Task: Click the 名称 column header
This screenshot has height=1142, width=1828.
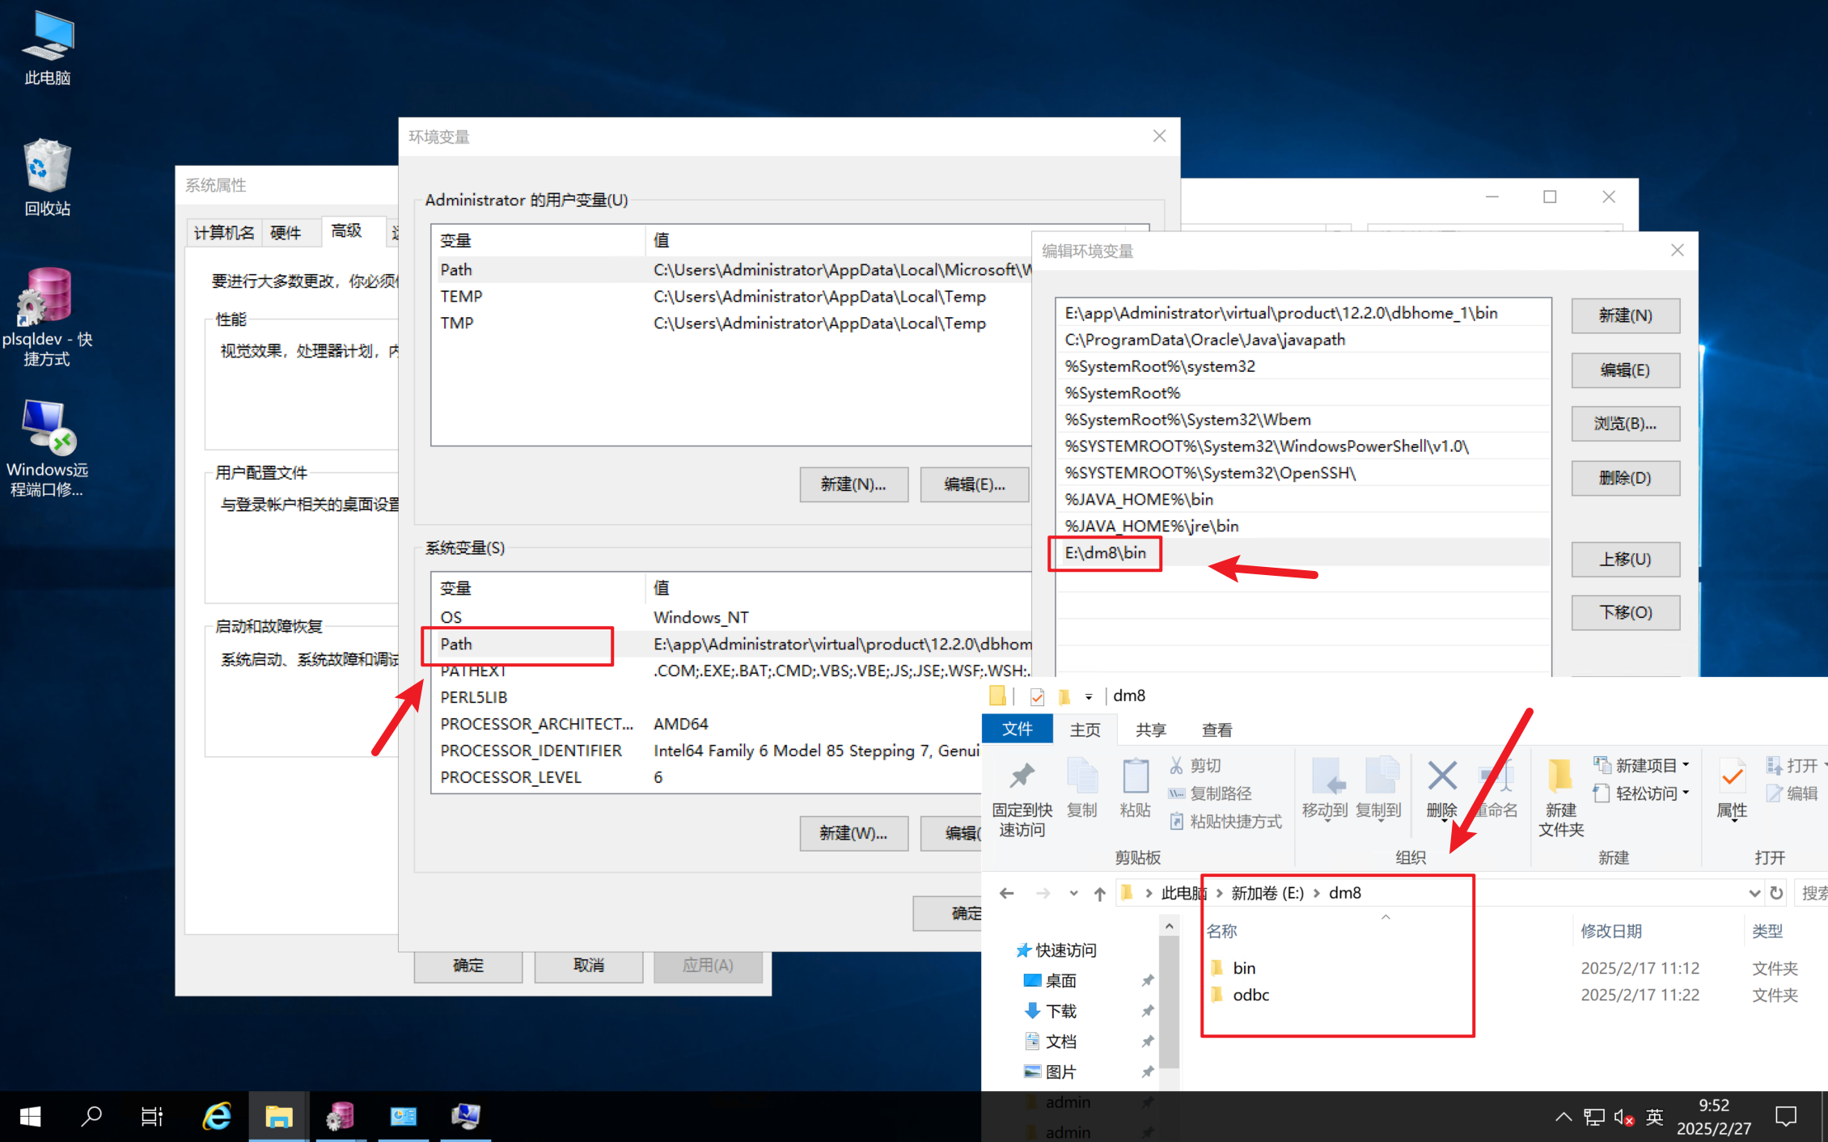Action: pyautogui.click(x=1221, y=931)
